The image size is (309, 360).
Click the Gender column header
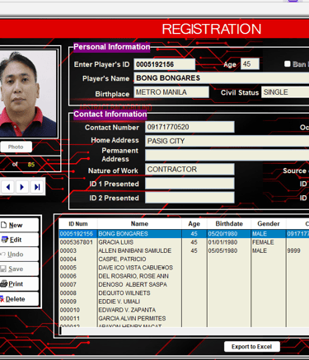(x=269, y=224)
